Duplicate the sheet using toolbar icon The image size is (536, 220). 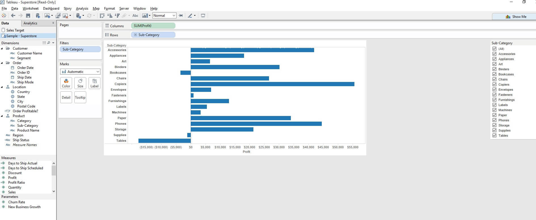tap(58, 16)
